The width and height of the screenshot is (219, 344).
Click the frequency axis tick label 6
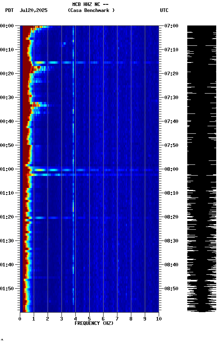(x=103, y=319)
